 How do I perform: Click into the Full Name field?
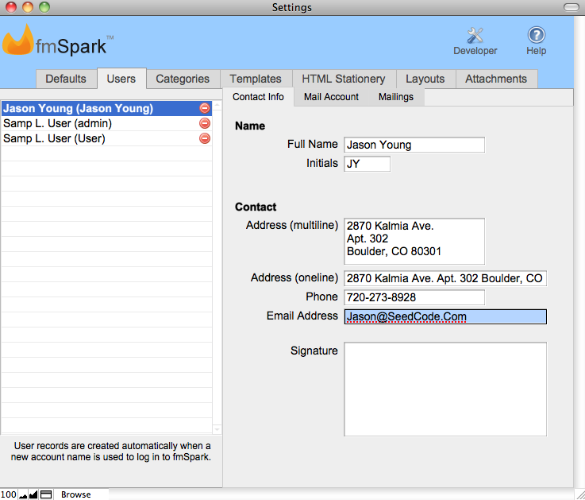414,145
